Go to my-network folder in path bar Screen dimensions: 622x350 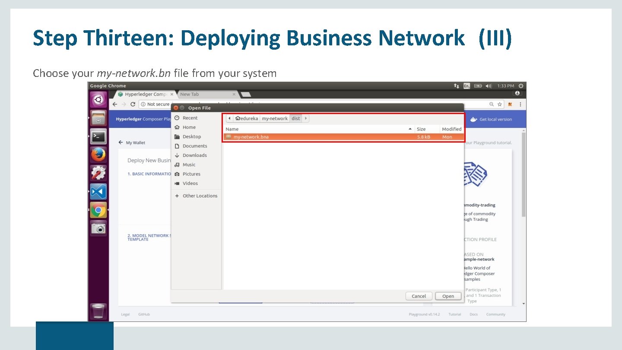pyautogui.click(x=275, y=118)
